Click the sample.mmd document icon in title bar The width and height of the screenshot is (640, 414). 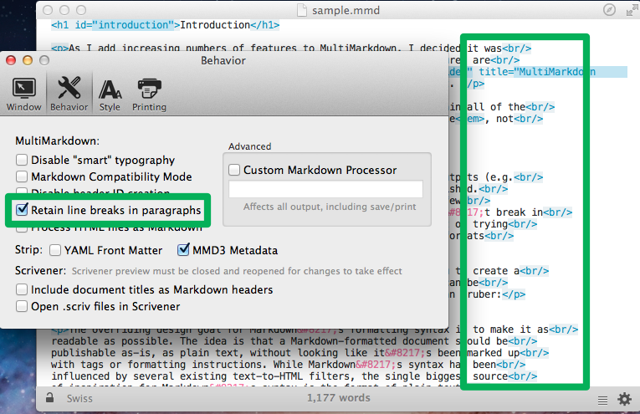point(302,10)
